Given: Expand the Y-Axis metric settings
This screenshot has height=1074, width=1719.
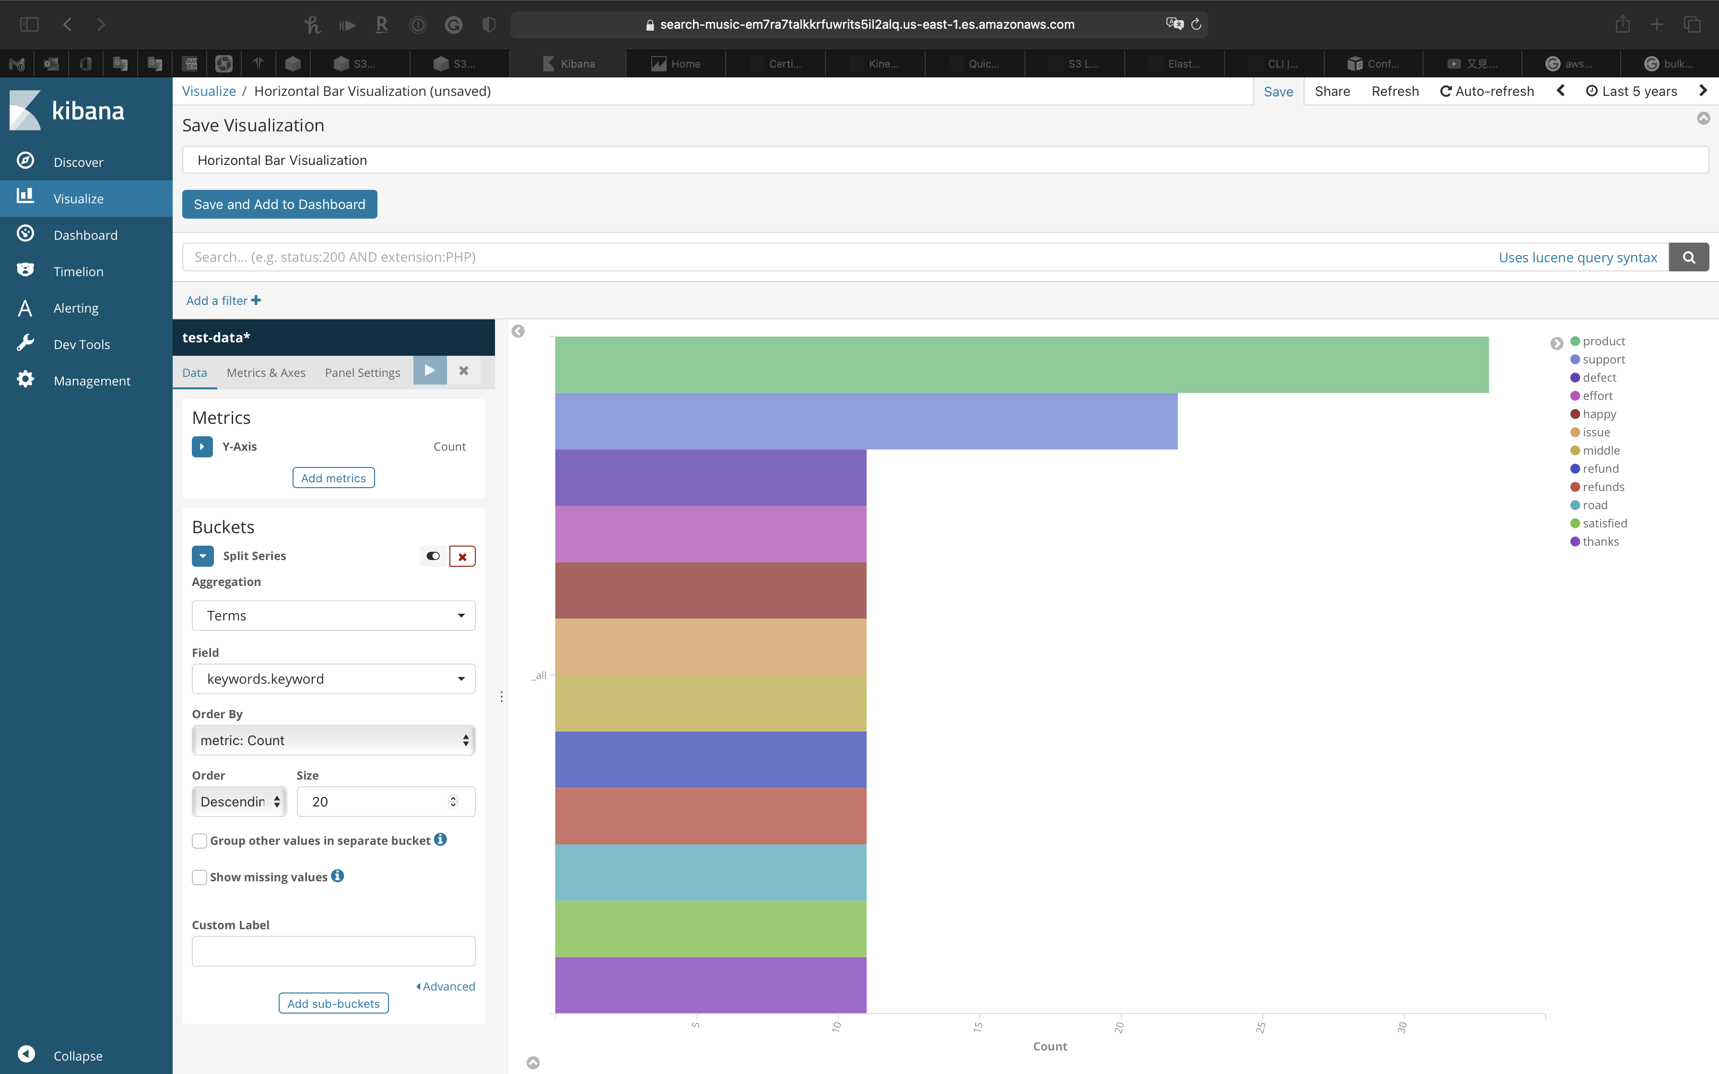Looking at the screenshot, I should [x=202, y=447].
